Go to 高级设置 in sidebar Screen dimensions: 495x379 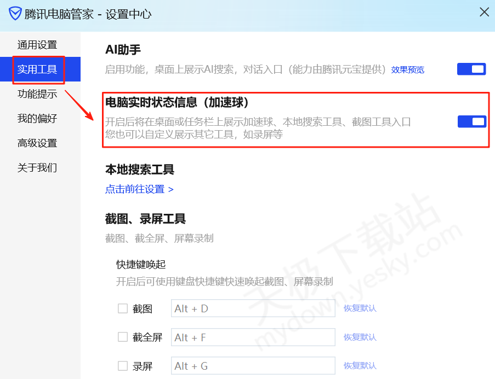coord(37,143)
